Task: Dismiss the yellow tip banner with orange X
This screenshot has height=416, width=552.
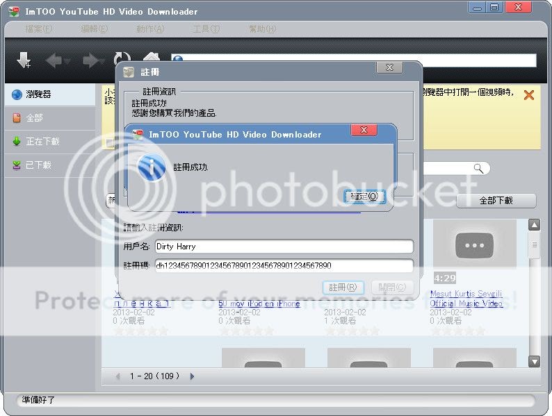Action: pos(529,95)
